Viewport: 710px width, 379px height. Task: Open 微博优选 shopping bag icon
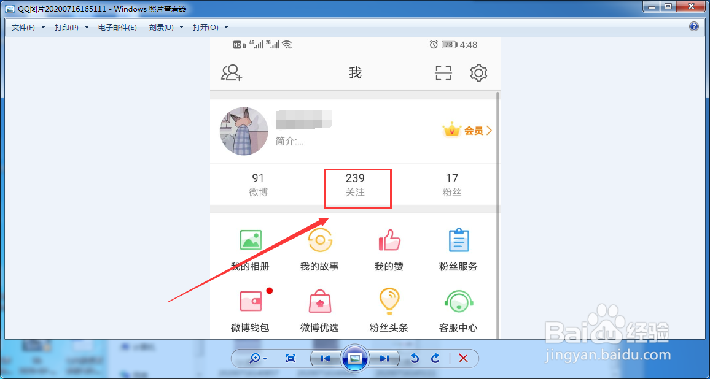point(320,302)
